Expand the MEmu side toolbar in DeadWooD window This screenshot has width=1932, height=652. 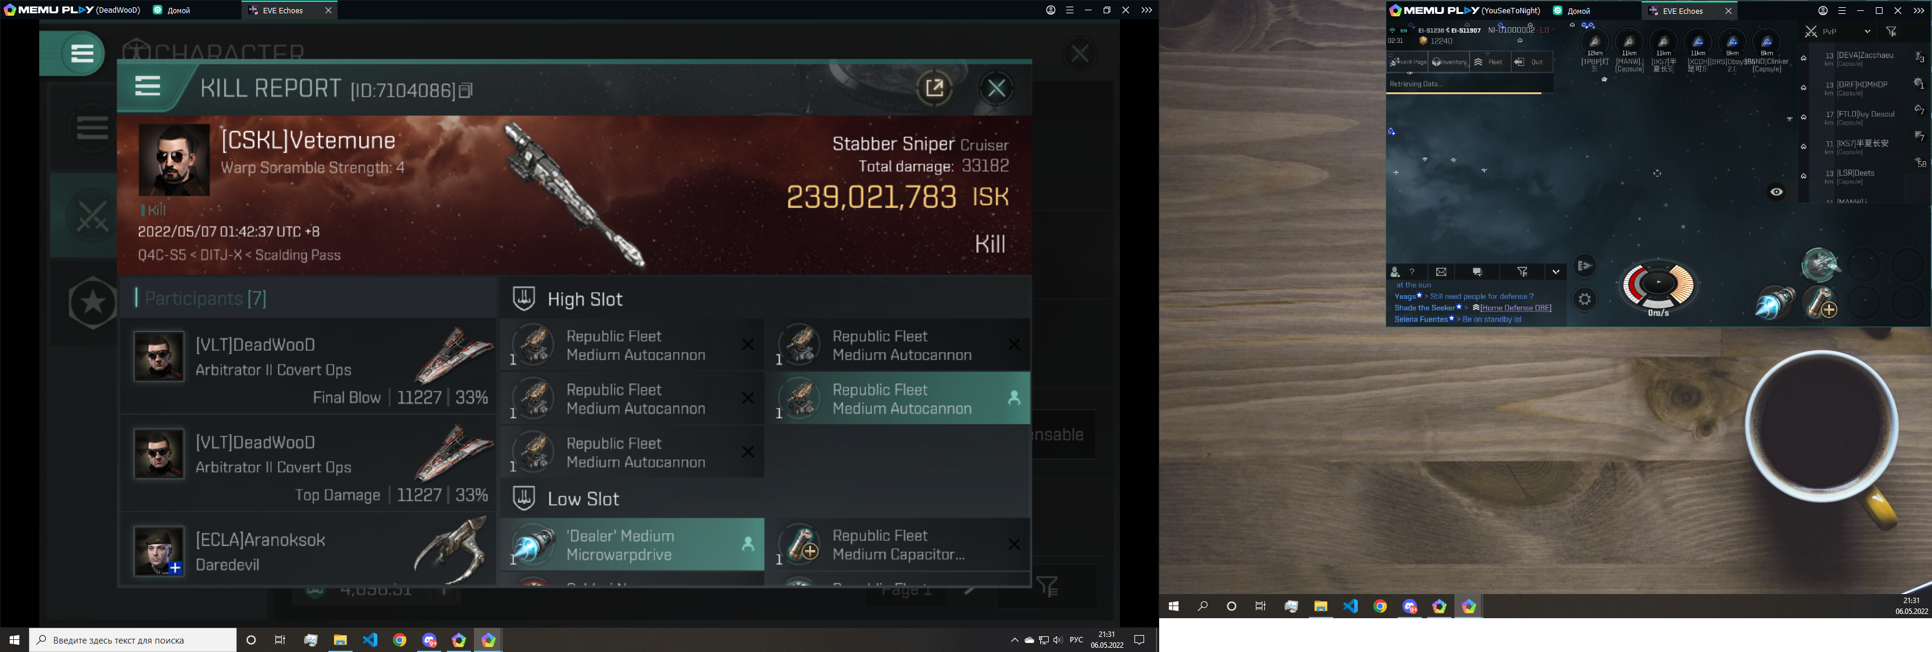[x=1146, y=10]
